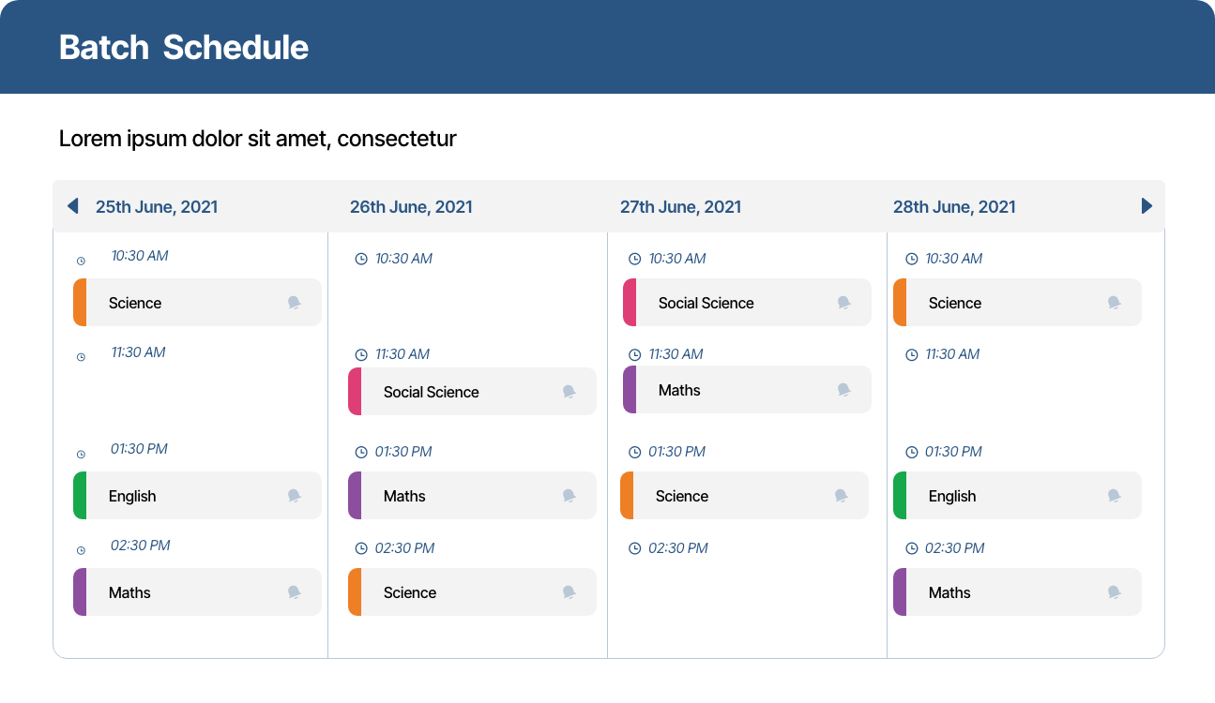Click bell icon on 25th June Science class
Screen dimensions: 1215x703
pyautogui.click(x=295, y=303)
